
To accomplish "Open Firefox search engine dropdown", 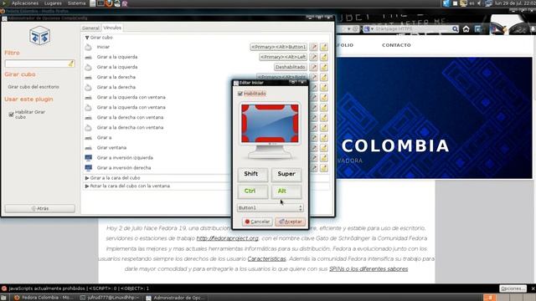I will pyautogui.click(x=368, y=29).
